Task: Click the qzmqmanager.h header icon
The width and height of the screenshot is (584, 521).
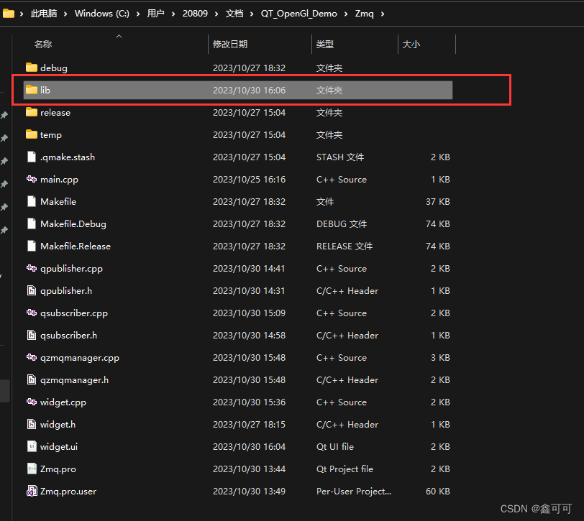Action: click(x=32, y=380)
